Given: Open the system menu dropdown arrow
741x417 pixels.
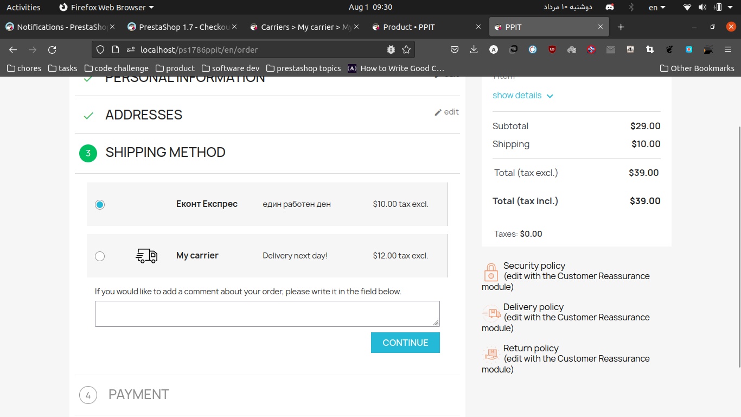Looking at the screenshot, I should pos(731,7).
